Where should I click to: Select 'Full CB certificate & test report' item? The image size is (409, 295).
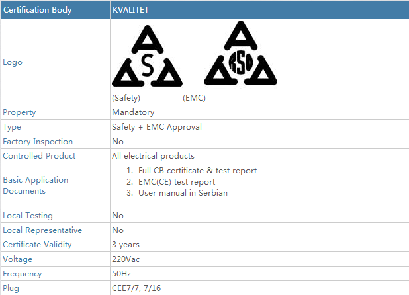pyautogui.click(x=197, y=171)
